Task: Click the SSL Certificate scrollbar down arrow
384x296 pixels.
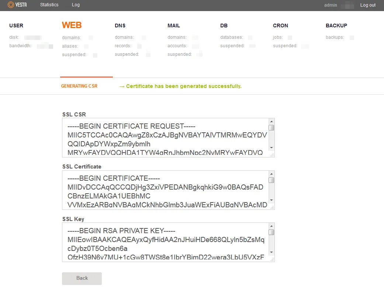Action: (x=271, y=200)
